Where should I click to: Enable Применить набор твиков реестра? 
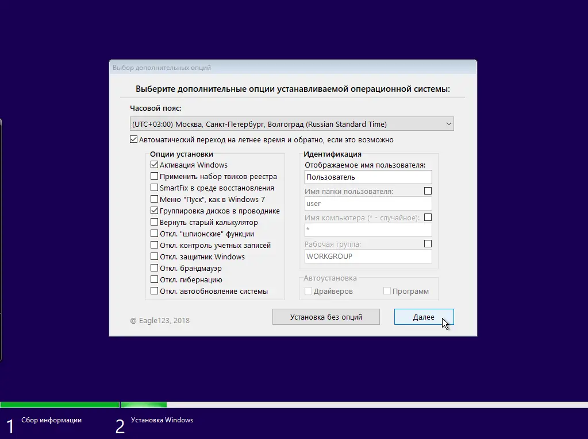(x=154, y=176)
